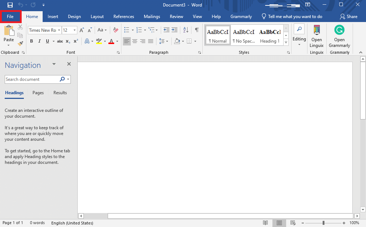The height and width of the screenshot is (227, 366).
Task: Toggle Subscript formatting
Action: pos(68,41)
